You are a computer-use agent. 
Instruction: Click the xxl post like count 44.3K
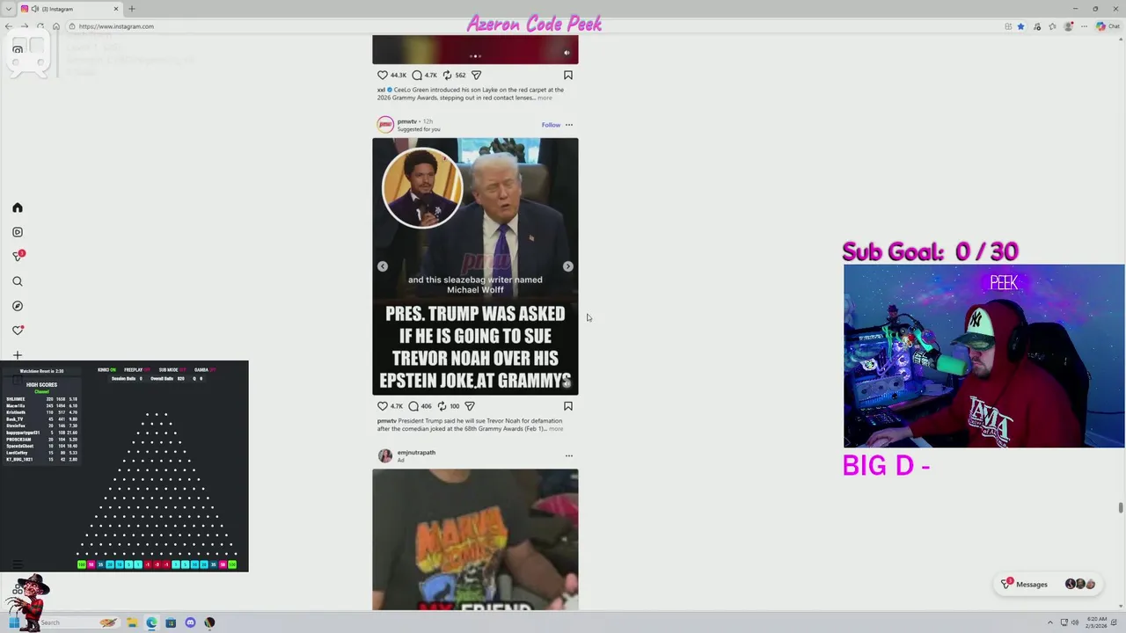coord(398,76)
